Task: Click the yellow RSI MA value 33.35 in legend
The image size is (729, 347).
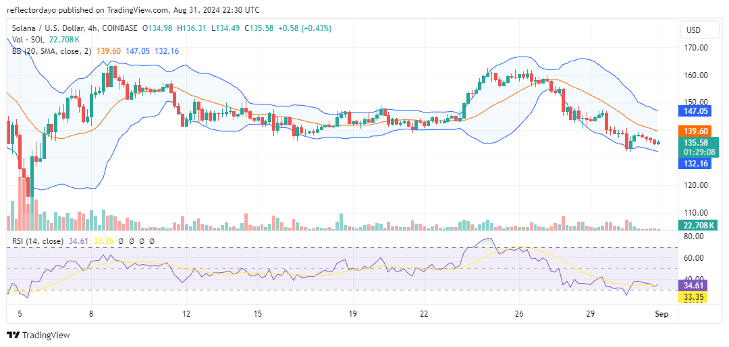Action: 104,241
